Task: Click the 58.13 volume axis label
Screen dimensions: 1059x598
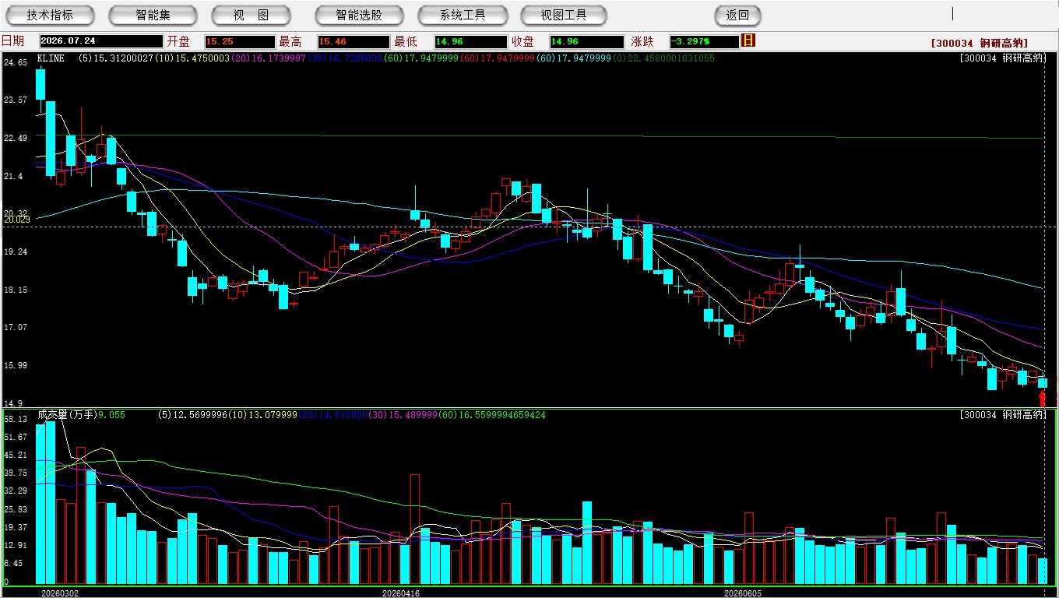Action: (x=16, y=419)
